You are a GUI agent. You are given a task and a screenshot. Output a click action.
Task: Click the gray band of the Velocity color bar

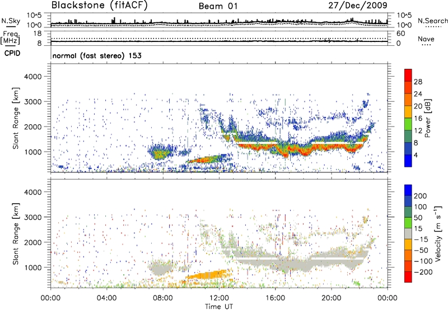408,234
